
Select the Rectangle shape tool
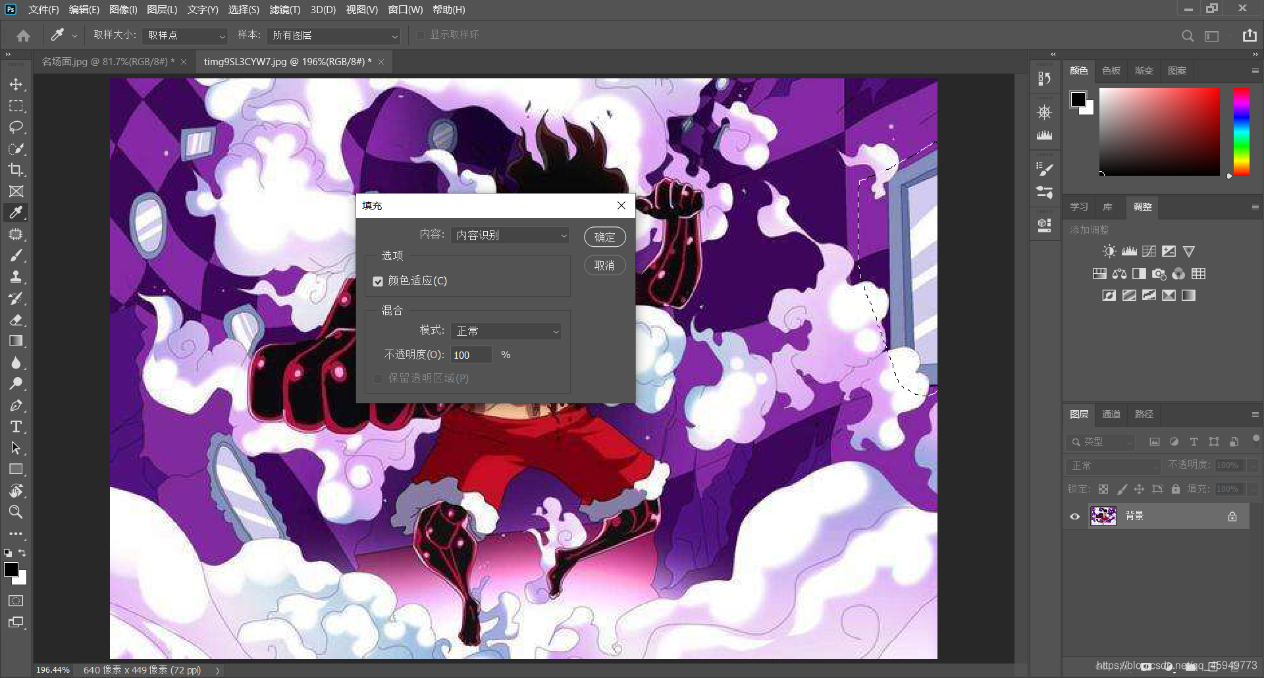pyautogui.click(x=16, y=469)
